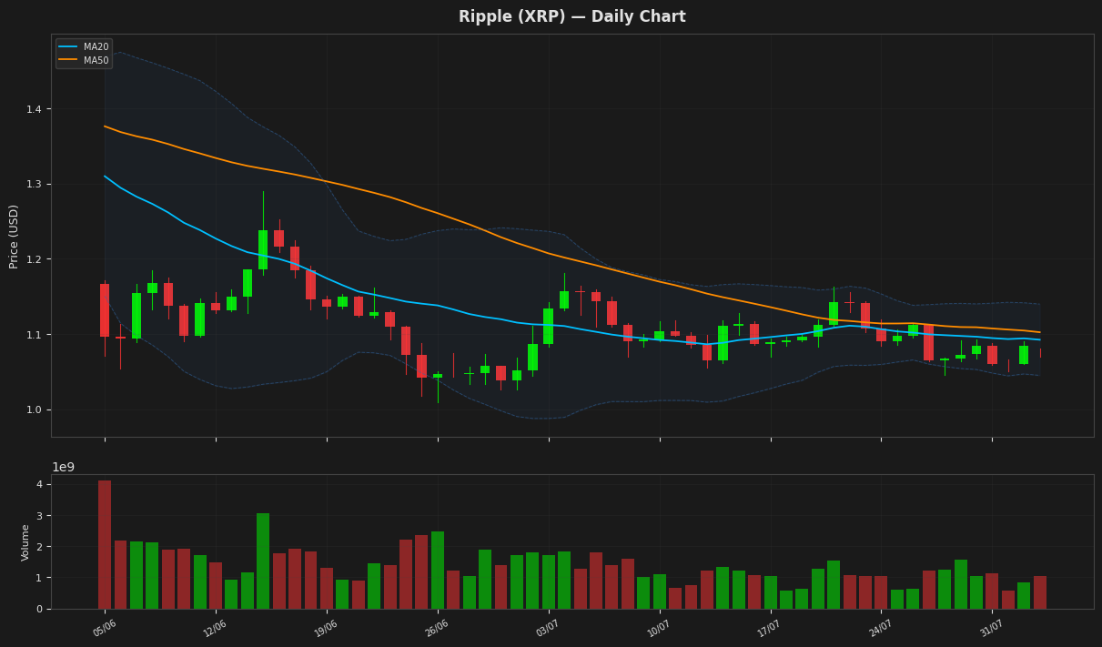Click the 1.3 price axis tick label
The image size is (1102, 647).
(x=35, y=184)
